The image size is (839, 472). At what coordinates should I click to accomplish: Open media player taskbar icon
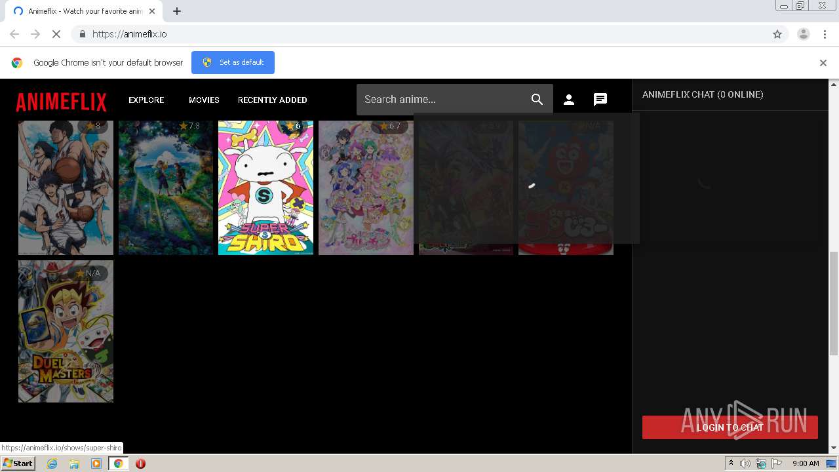96,463
